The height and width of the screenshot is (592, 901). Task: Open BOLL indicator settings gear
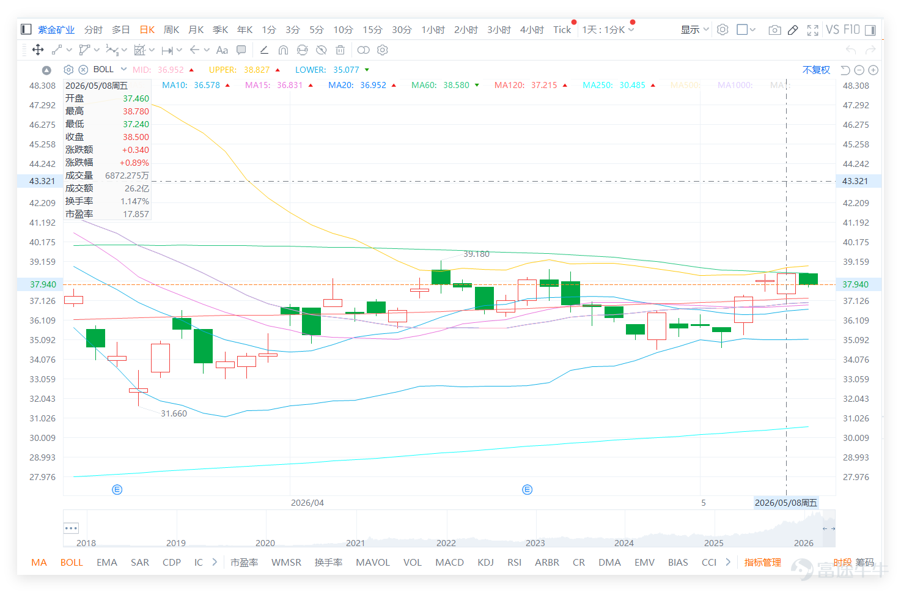coord(68,70)
